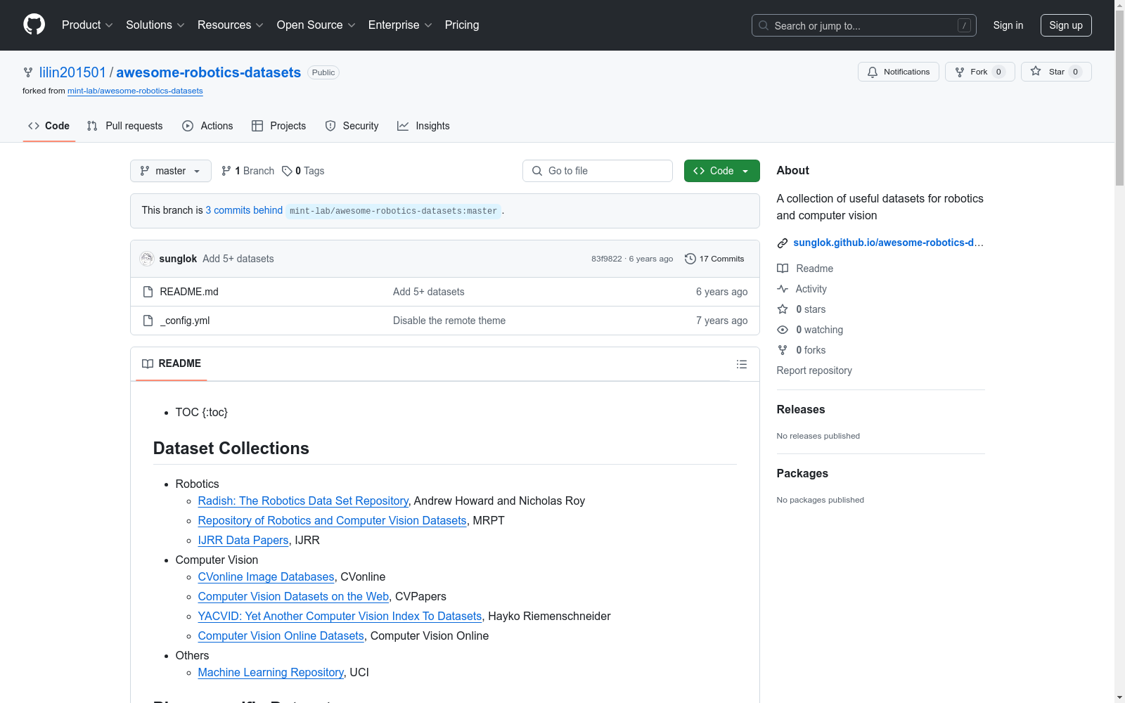This screenshot has width=1125, height=703.
Task: Open the green Code dropdown
Action: click(721, 171)
